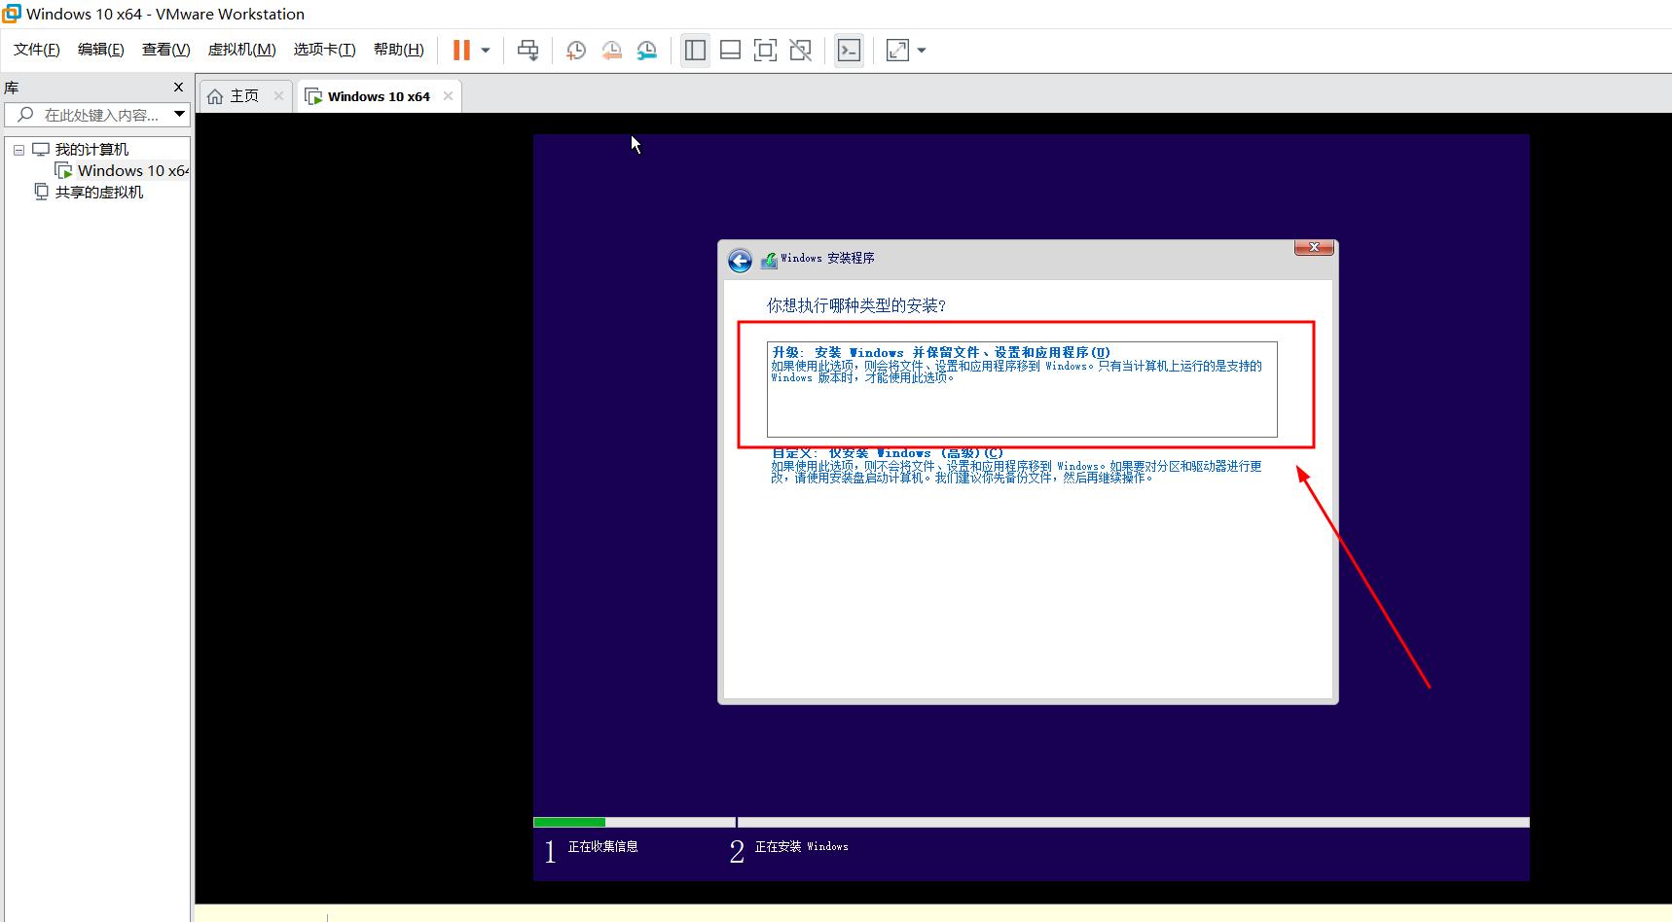This screenshot has width=1672, height=922.
Task: Open the stretch display dropdown arrow
Action: (x=922, y=50)
